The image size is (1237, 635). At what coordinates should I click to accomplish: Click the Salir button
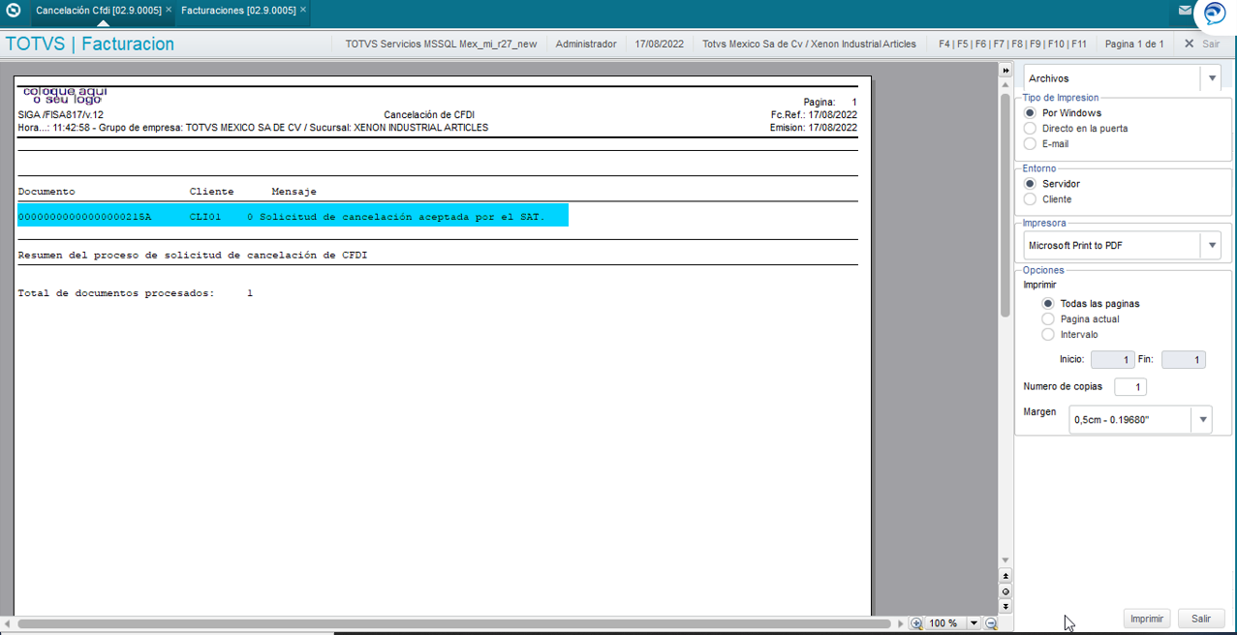click(x=1201, y=619)
